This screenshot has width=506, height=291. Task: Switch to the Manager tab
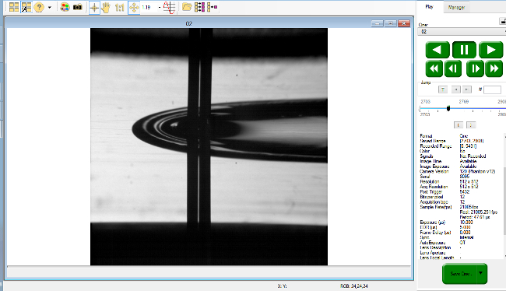click(456, 7)
